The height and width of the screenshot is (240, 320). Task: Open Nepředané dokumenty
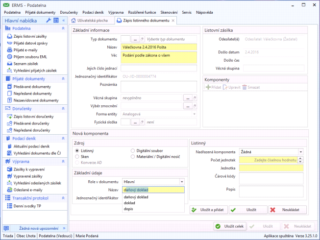coord(33,94)
